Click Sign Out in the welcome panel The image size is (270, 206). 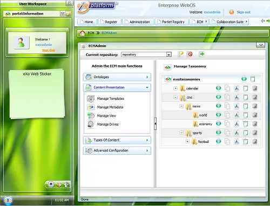pos(49,50)
